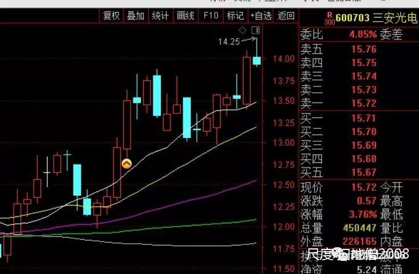Click the 外盘 value 226165
Screen dimensions: 419x274
[360, 242]
